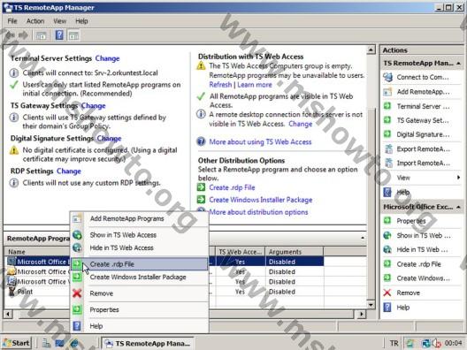467x350 pixels.
Task: Click the Refresh link
Action: coord(220,85)
